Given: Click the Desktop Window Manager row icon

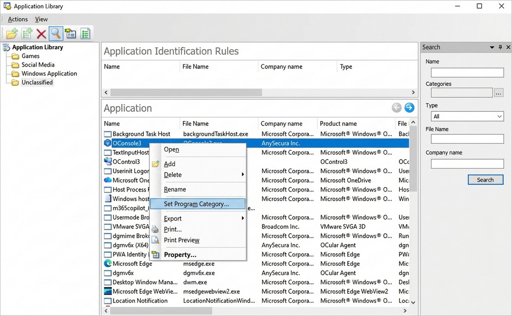Looking at the screenshot, I should [x=107, y=282].
